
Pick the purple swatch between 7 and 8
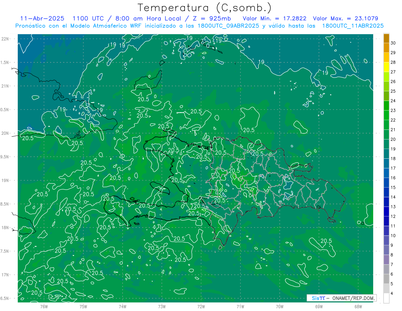386,260
